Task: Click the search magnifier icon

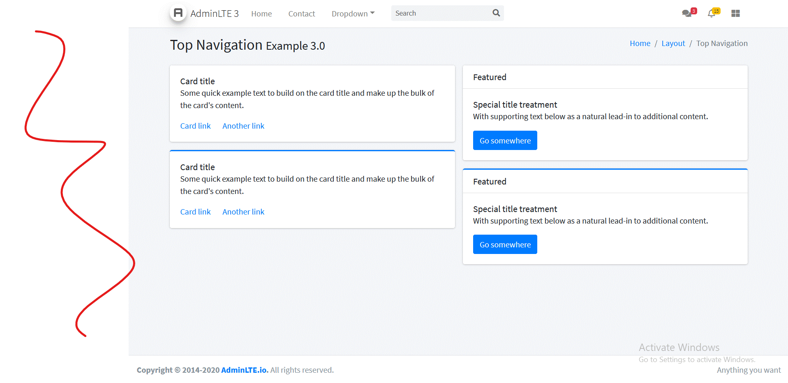Action: pyautogui.click(x=496, y=13)
